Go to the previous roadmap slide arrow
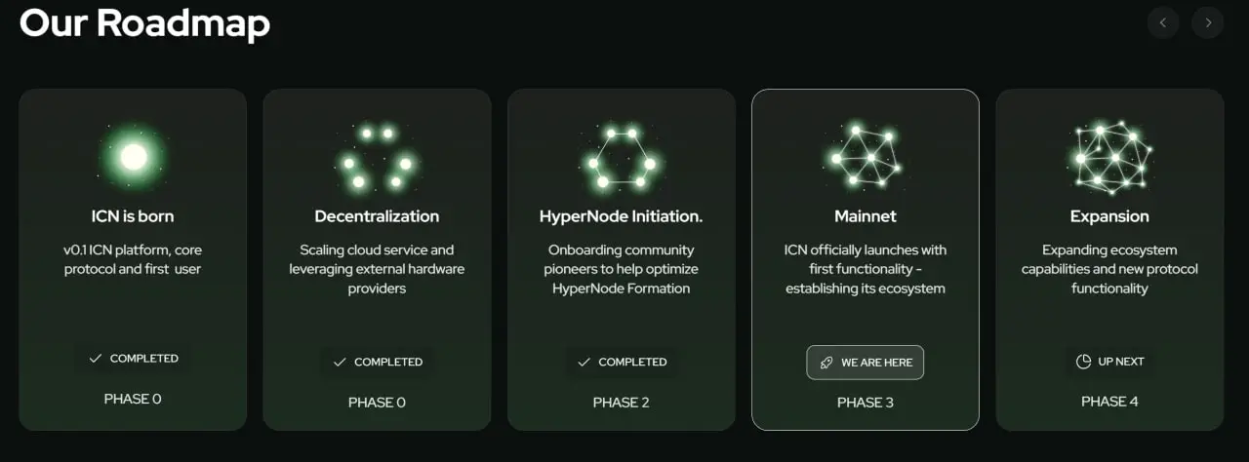Screen dimensions: 1249x462 click(x=1163, y=22)
